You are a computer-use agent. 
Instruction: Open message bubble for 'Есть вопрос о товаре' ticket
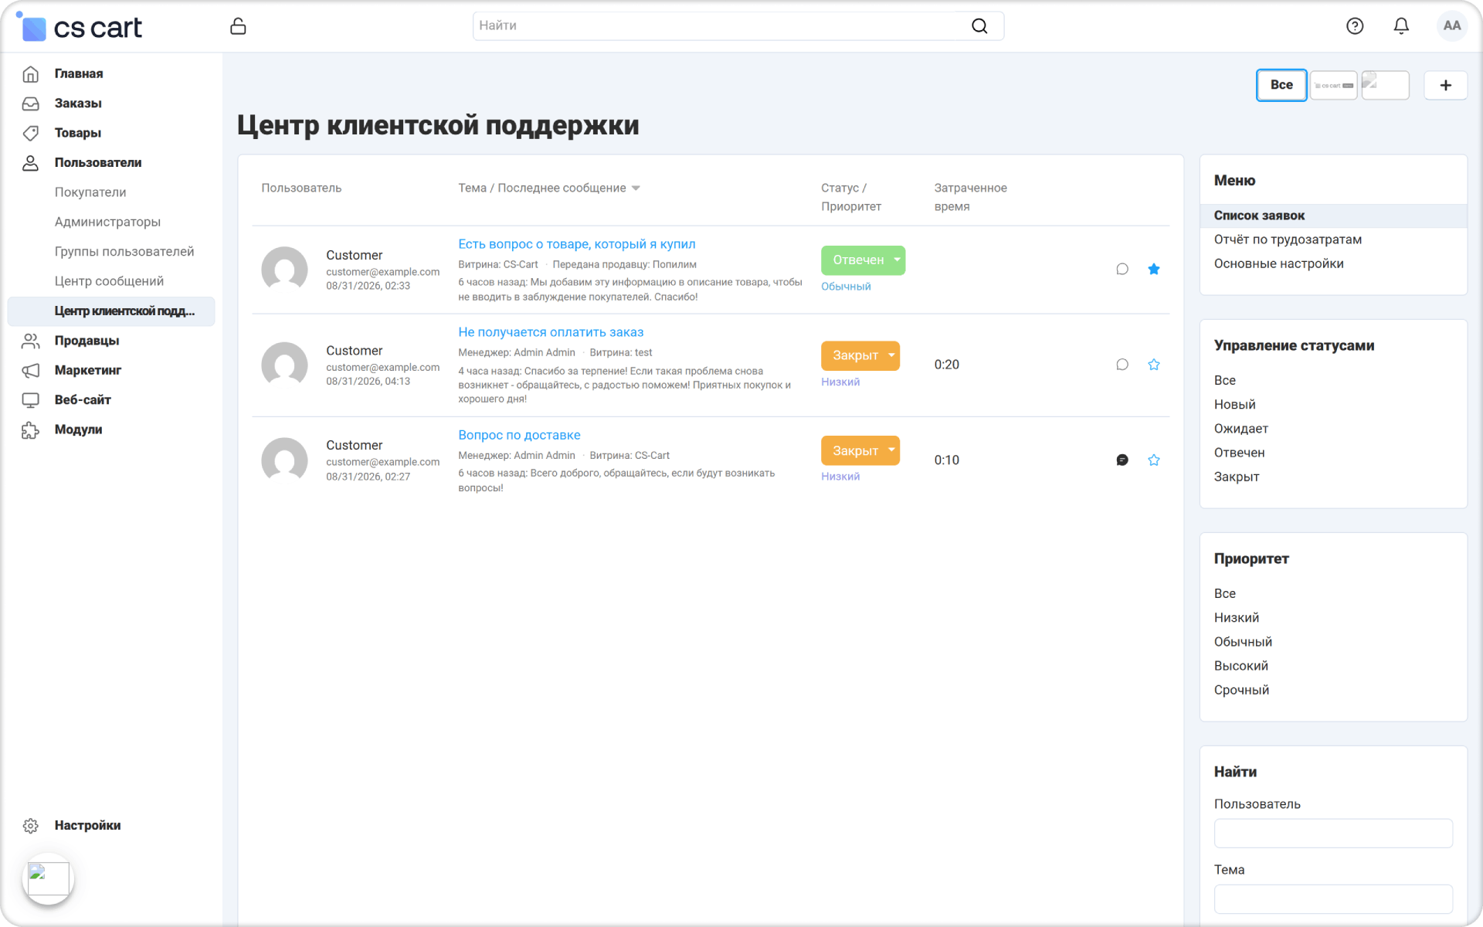(1122, 269)
